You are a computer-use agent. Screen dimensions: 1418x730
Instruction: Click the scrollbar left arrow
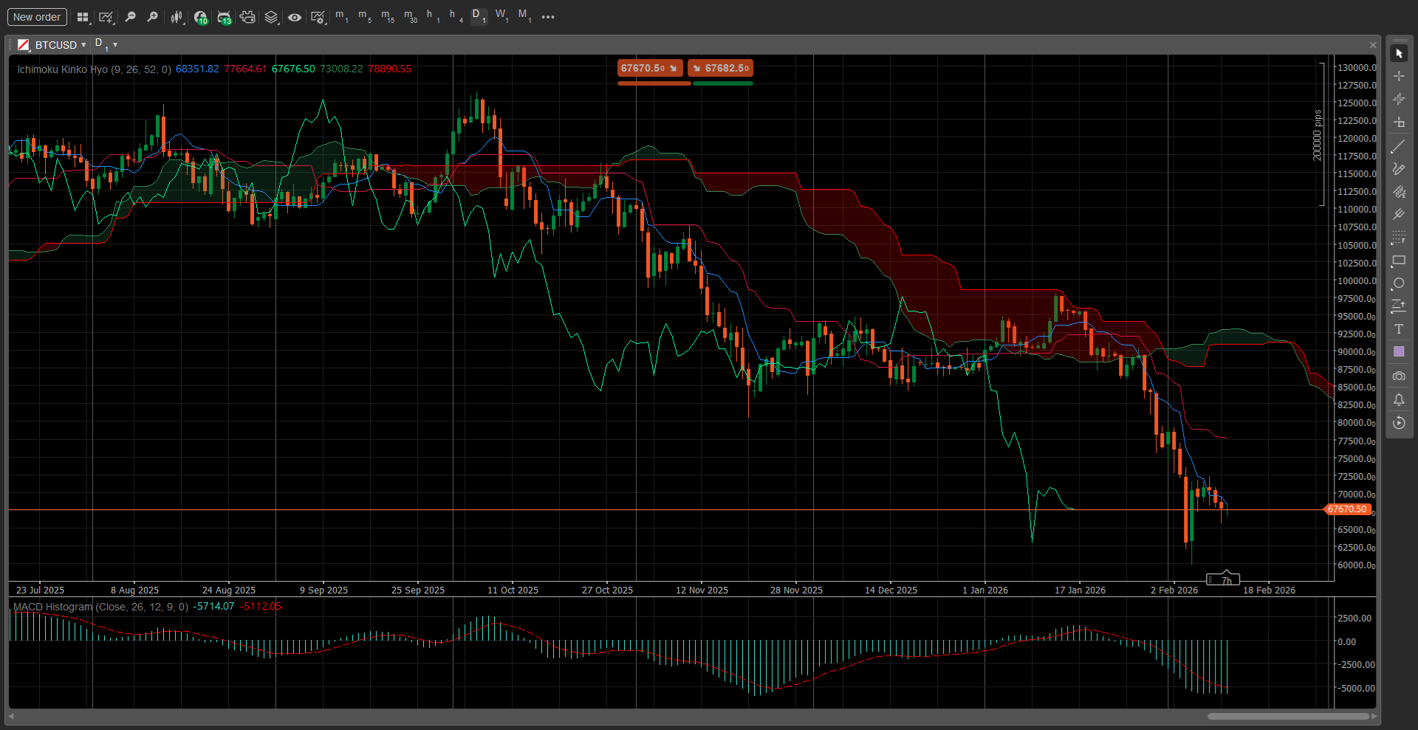11,716
